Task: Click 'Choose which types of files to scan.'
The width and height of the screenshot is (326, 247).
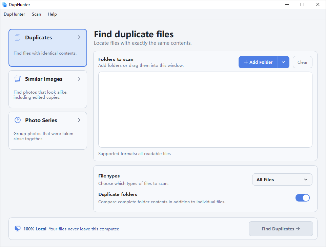Action: (x=133, y=184)
